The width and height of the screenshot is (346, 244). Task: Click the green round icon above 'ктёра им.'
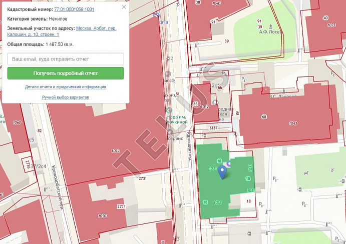tap(169, 110)
